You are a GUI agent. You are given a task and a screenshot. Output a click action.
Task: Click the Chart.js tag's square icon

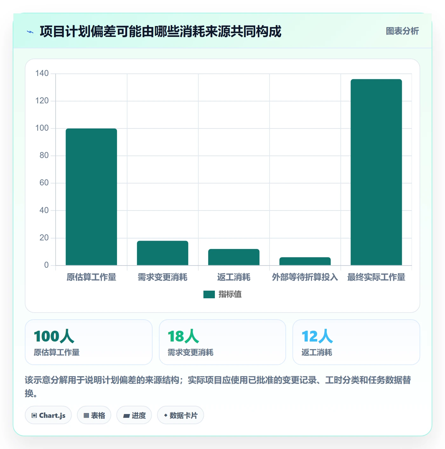click(x=34, y=416)
